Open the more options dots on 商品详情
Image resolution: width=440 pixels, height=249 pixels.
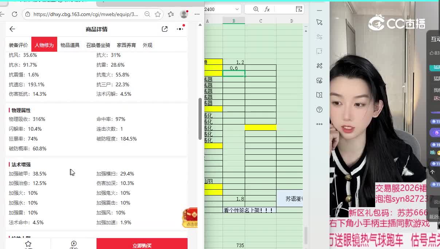[x=180, y=29]
